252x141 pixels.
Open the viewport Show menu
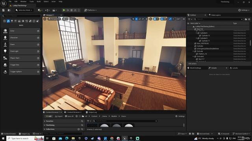pos(72,19)
